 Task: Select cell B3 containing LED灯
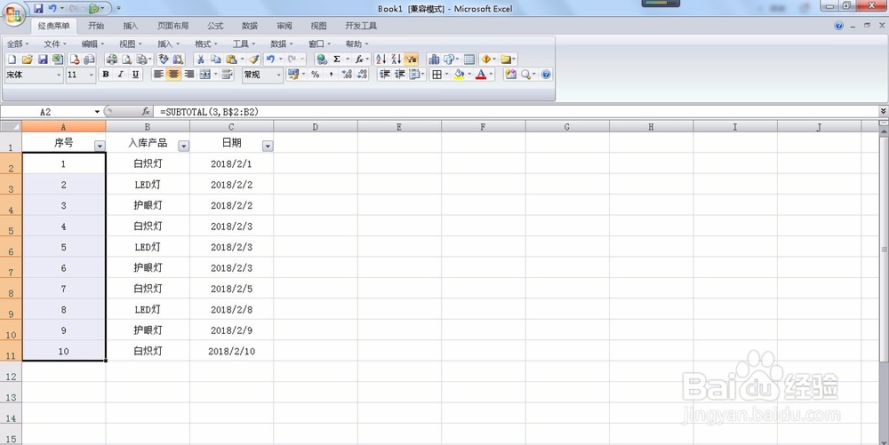point(148,185)
